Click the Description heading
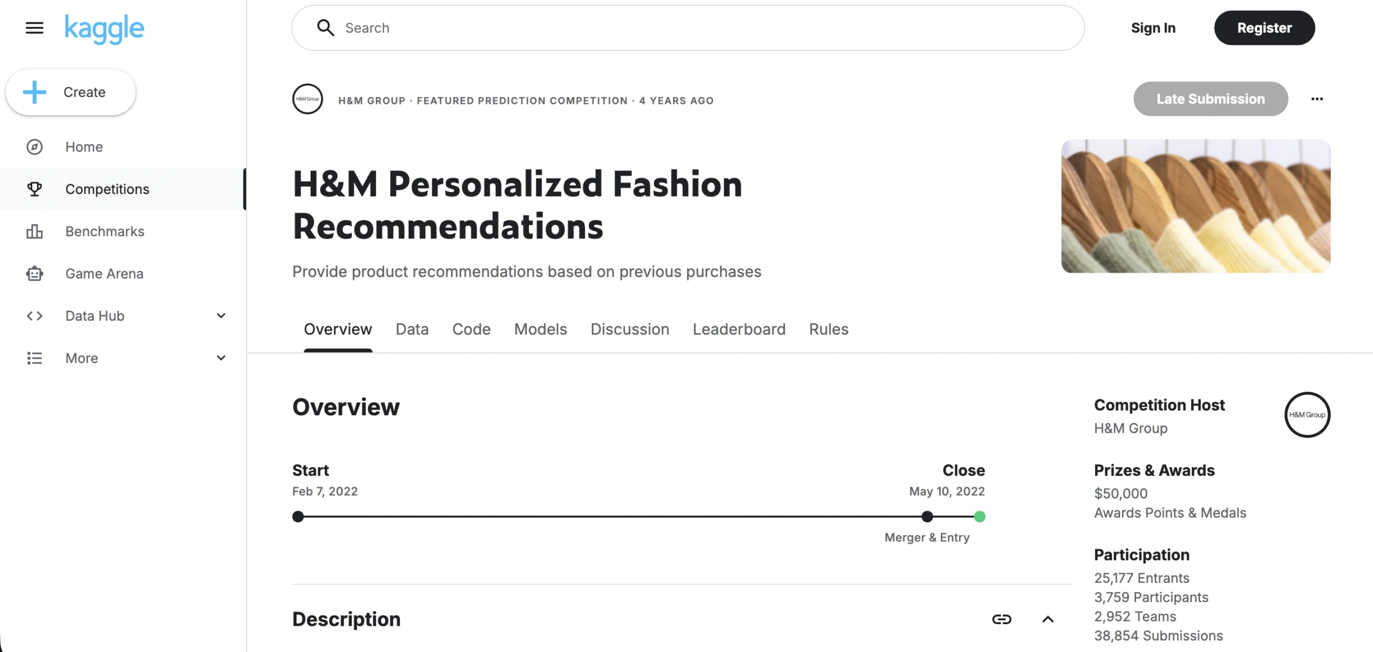 tap(346, 619)
